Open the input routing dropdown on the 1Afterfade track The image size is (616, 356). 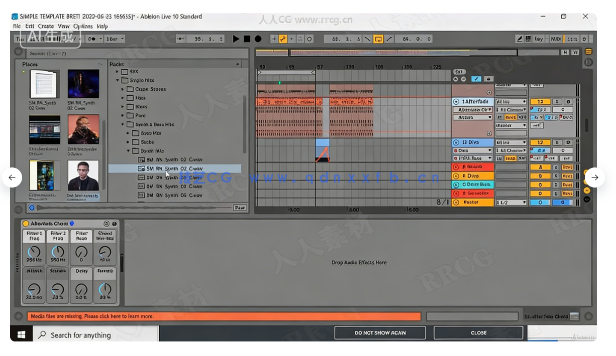pyautogui.click(x=511, y=101)
